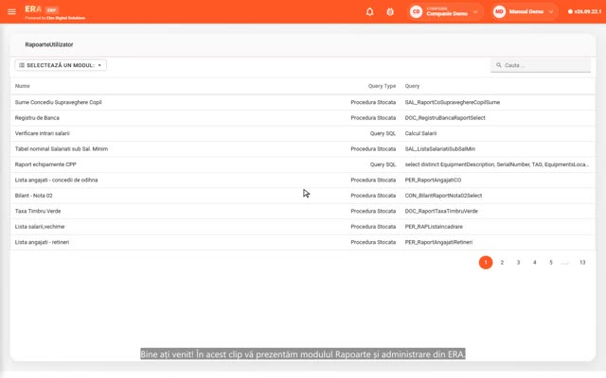Click the CD company avatar
This screenshot has height=378, width=606.
click(x=416, y=11)
